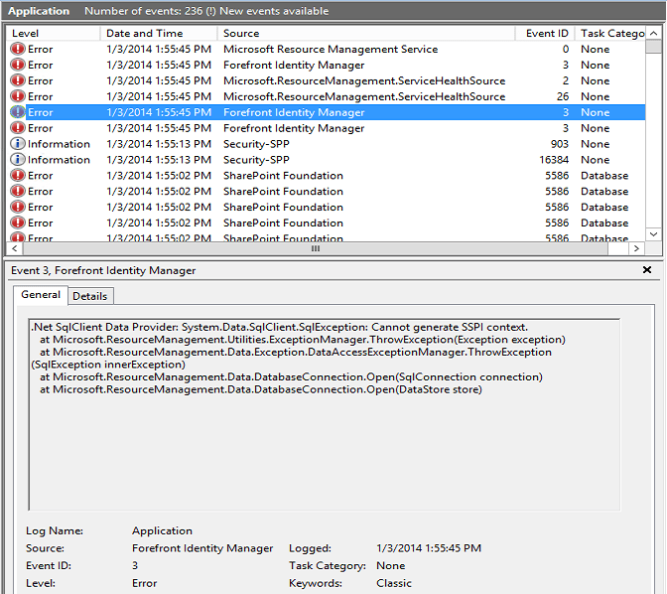Click the 'Number of events: 236' header text
The height and width of the screenshot is (594, 667).
coord(144,11)
